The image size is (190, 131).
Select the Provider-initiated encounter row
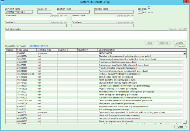pos(94,68)
